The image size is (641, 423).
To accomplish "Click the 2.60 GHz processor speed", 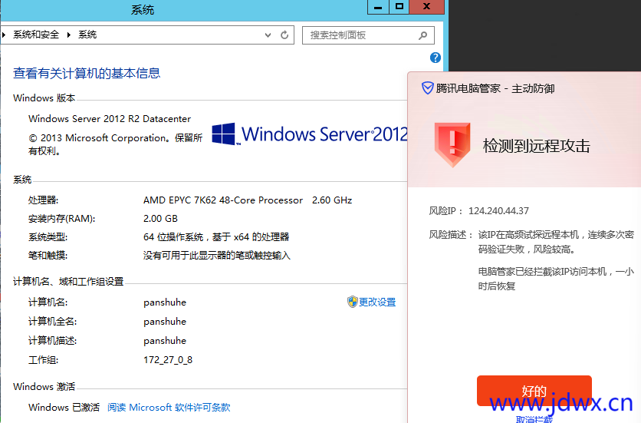I will coord(332,200).
